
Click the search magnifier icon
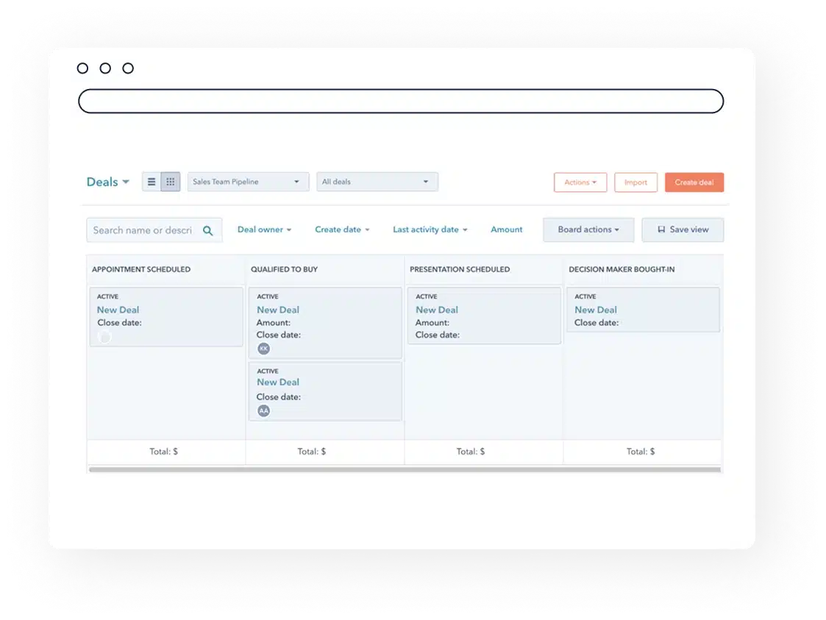(208, 230)
